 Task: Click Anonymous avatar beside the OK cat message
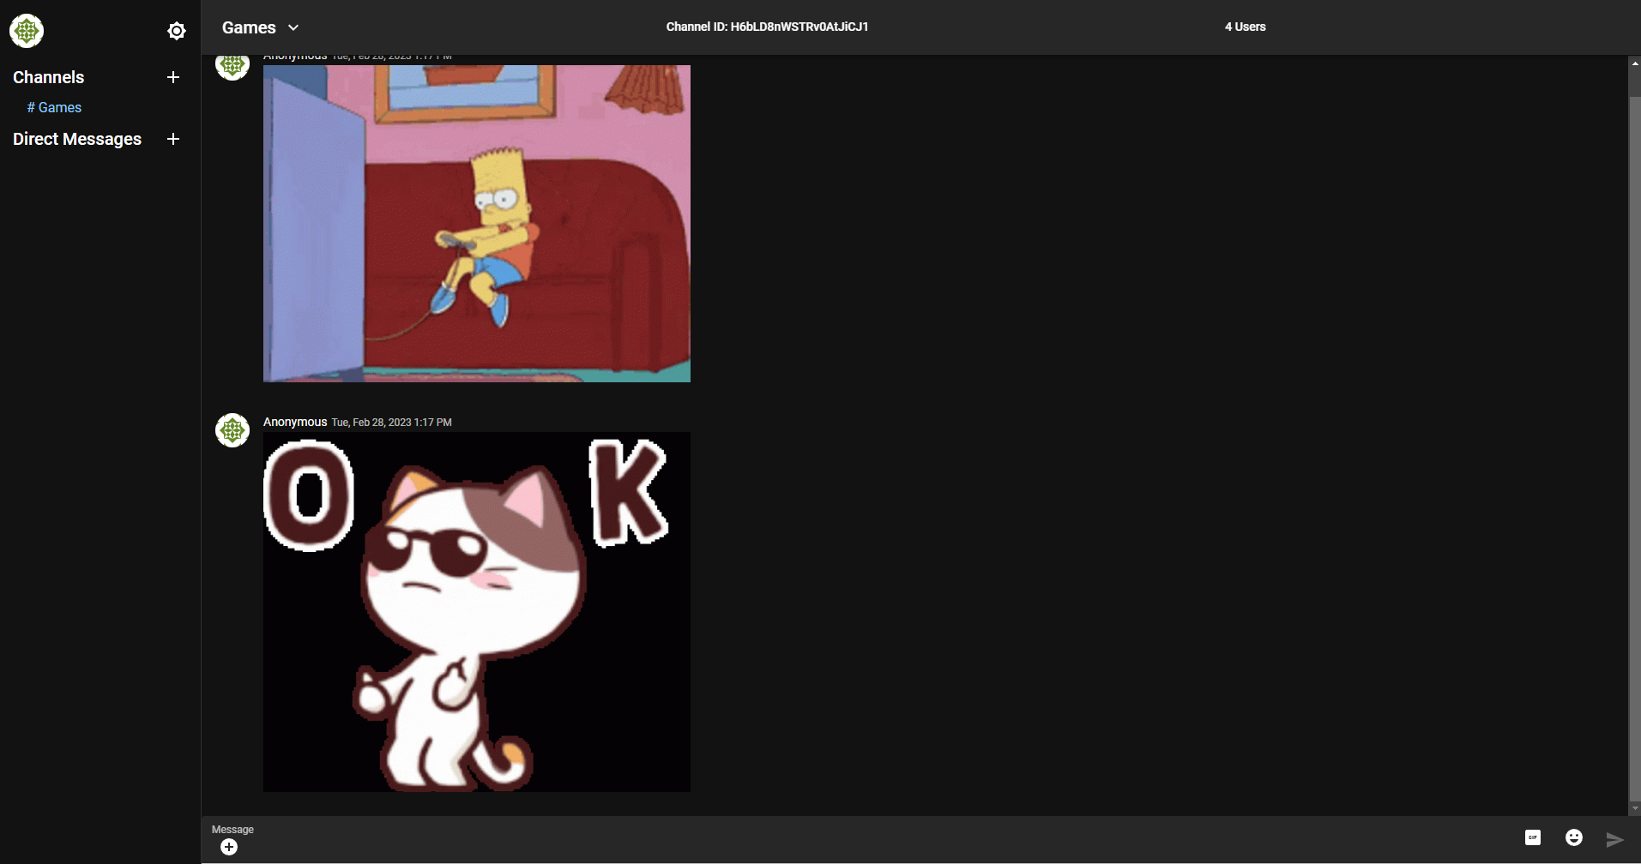pos(232,430)
